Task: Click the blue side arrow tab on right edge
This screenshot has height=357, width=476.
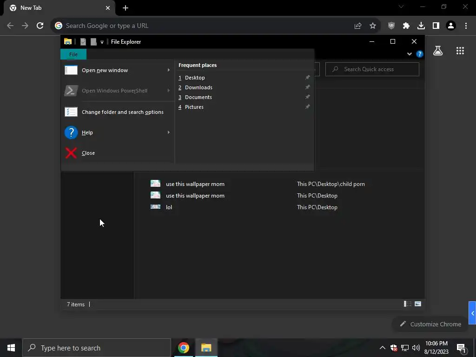Action: (x=472, y=313)
